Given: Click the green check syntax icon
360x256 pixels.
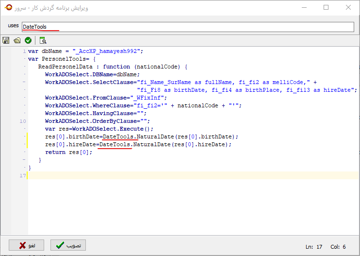Looking at the screenshot, I should coord(28,40).
